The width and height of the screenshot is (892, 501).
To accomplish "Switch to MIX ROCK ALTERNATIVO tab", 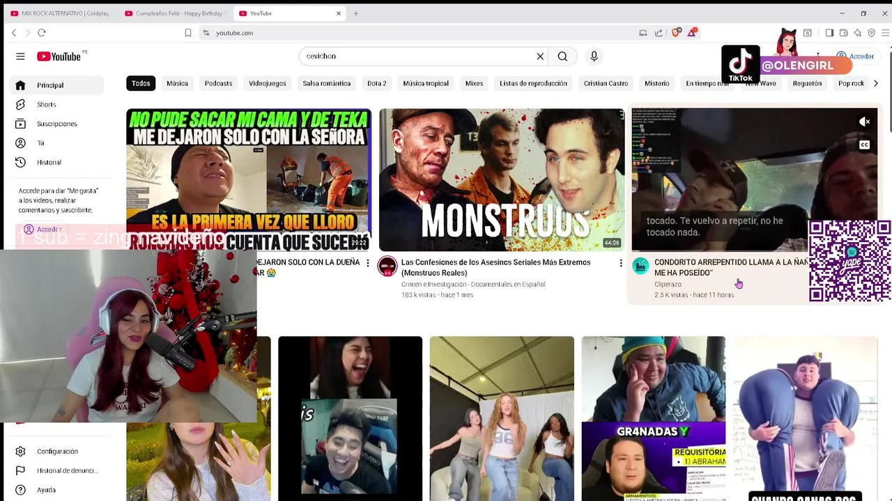I will [x=61, y=13].
